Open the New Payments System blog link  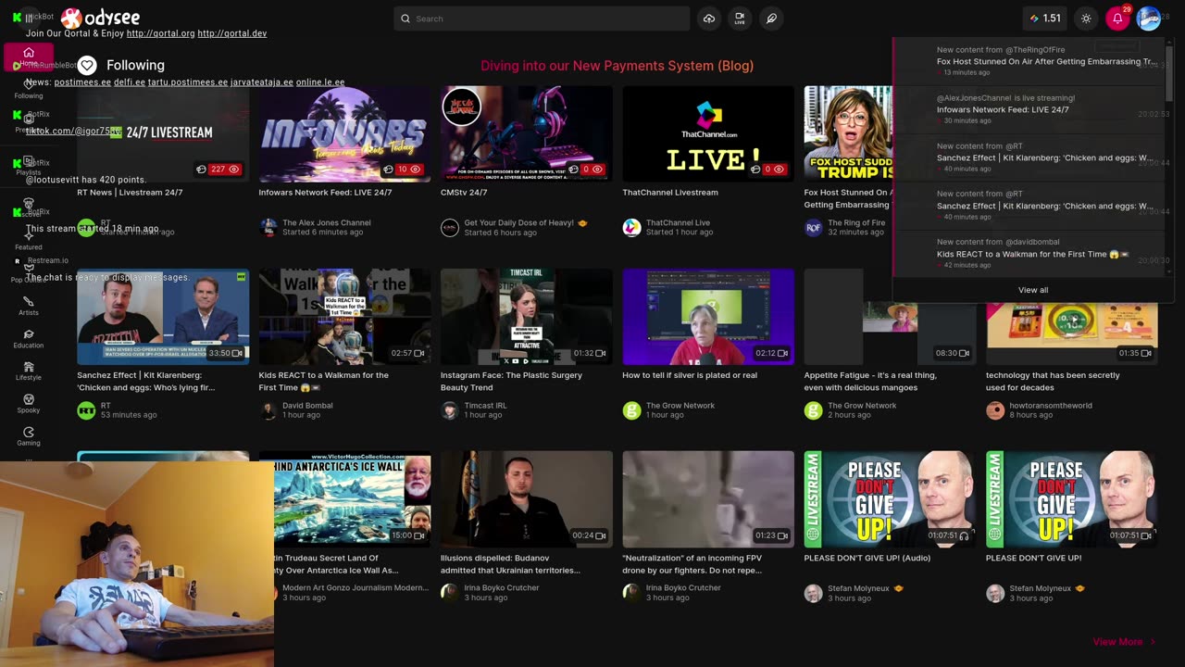click(617, 66)
